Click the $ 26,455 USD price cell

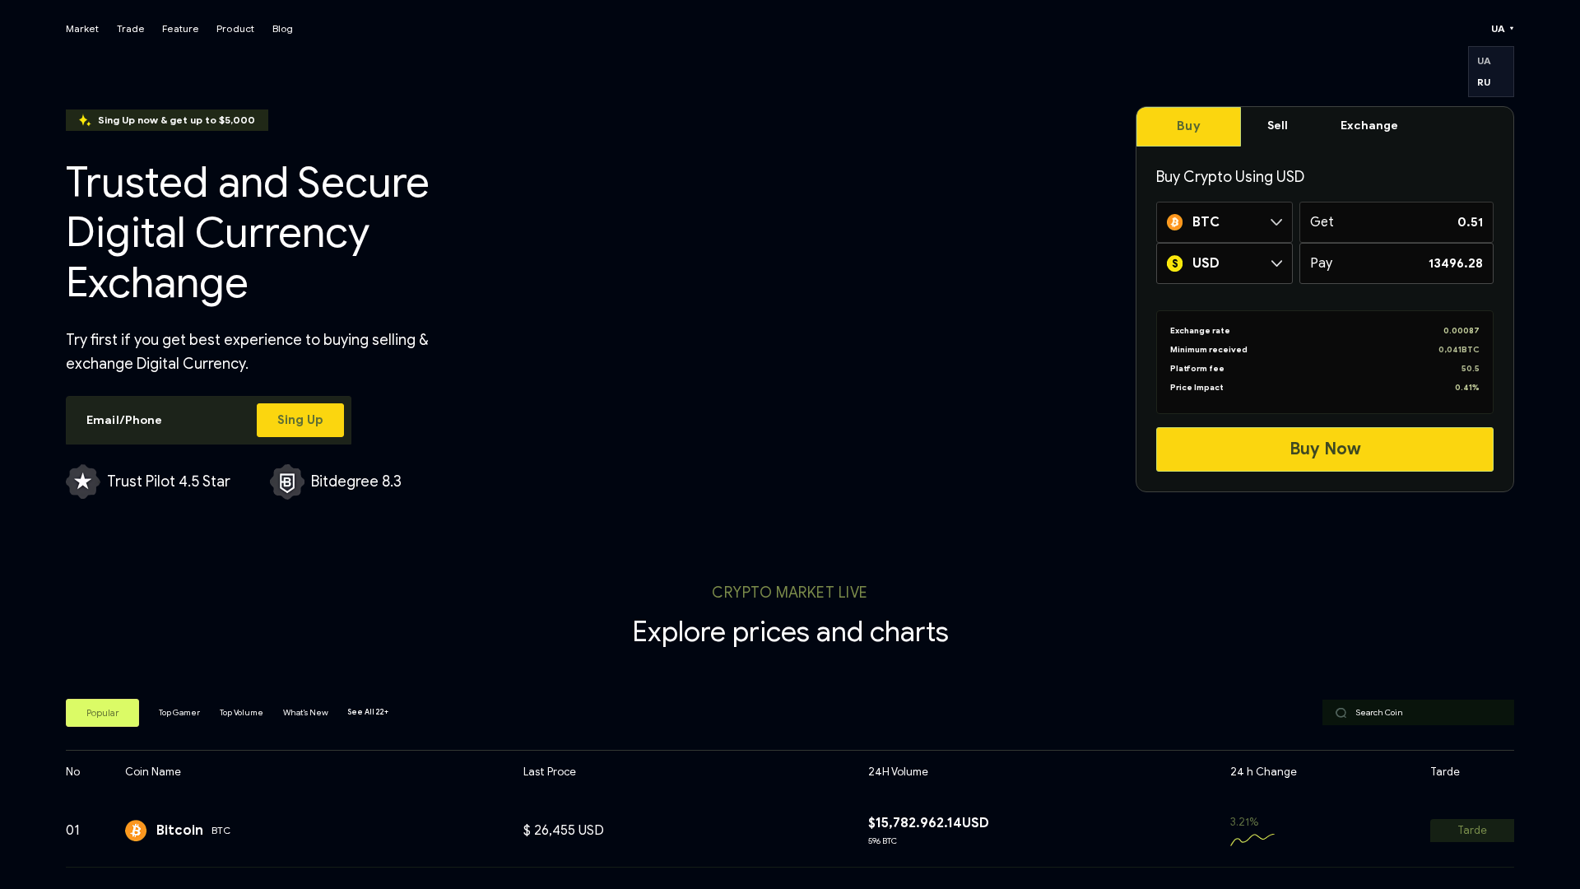pos(564,831)
